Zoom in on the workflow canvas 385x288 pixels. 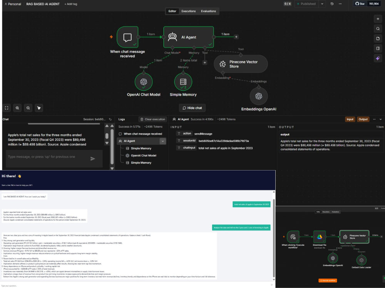[x=17, y=108]
